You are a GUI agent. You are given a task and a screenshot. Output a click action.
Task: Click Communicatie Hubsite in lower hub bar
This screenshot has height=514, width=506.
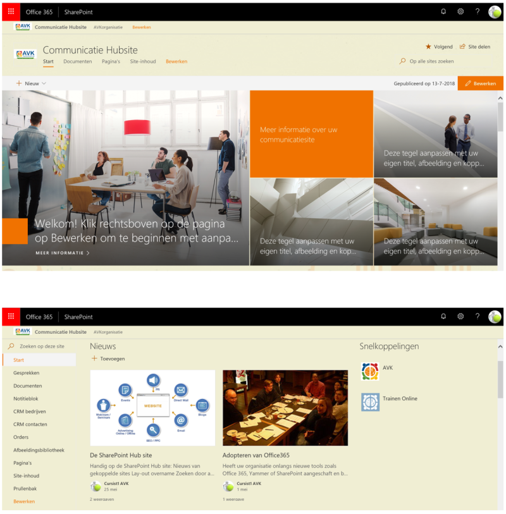61,331
